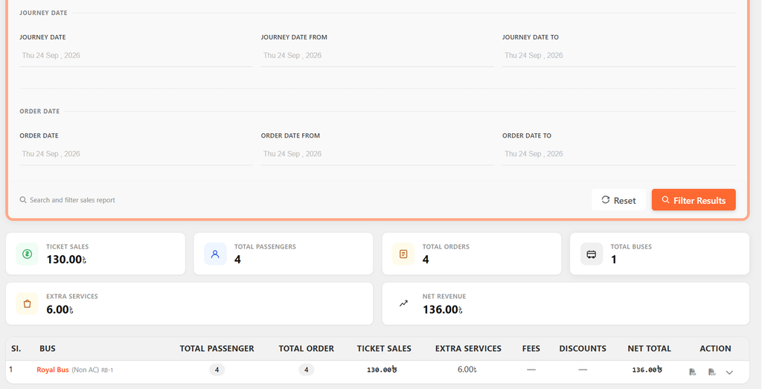This screenshot has width=762, height=389.
Task: Click the Ticket Sales currency icon
Action: coord(28,254)
